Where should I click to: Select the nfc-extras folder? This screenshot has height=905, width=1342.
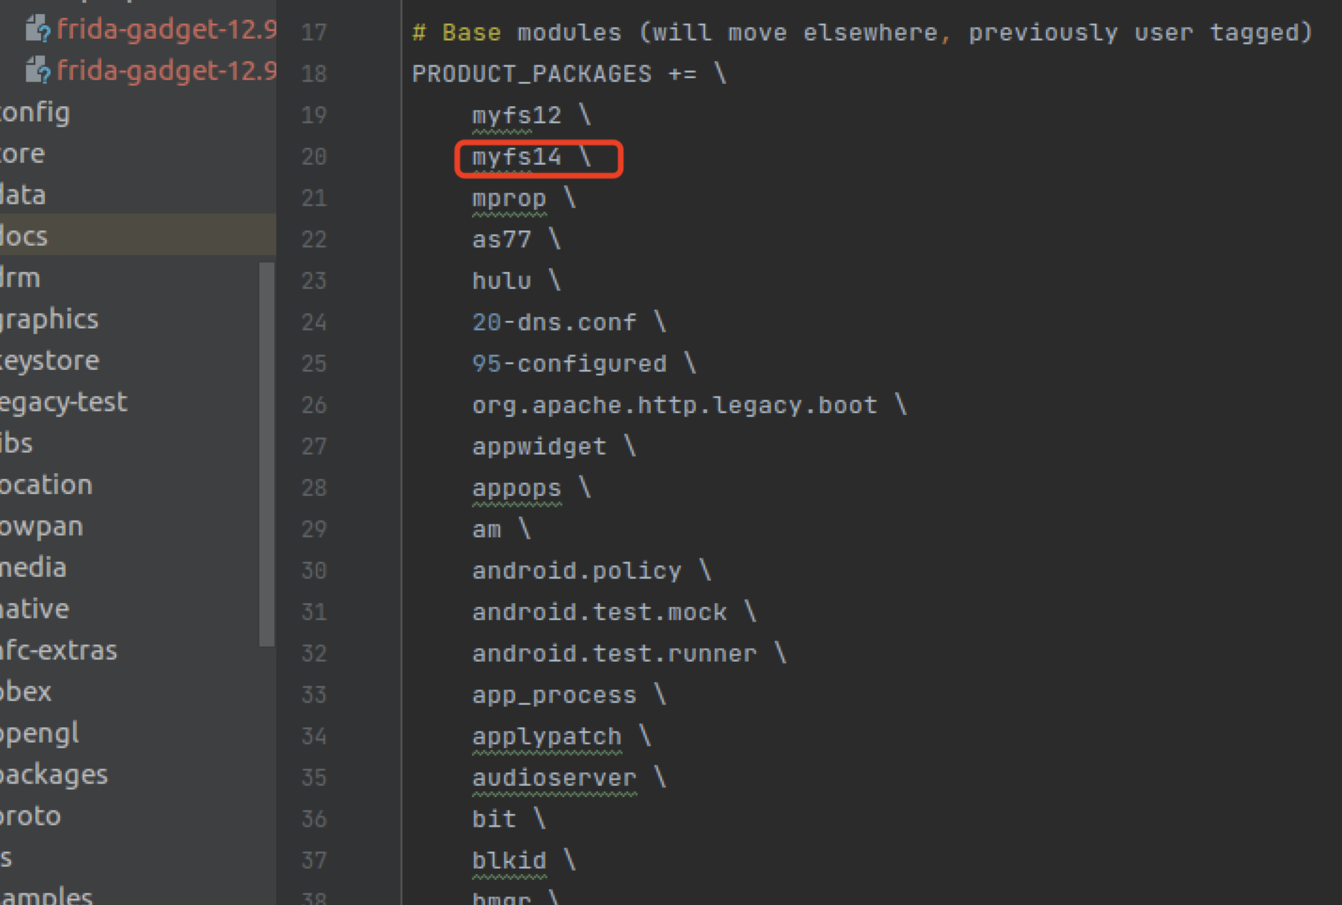point(58,650)
